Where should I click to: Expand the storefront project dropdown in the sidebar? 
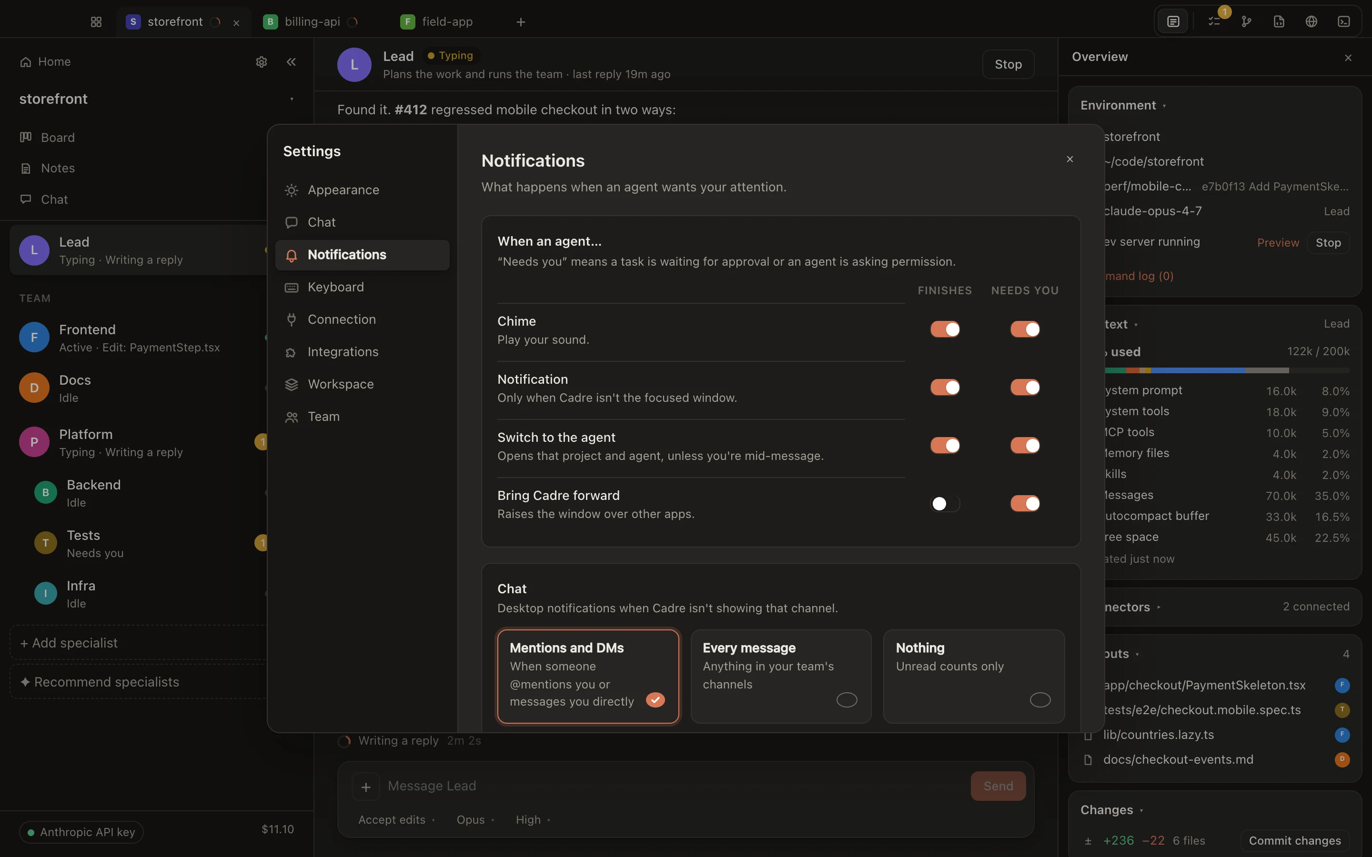[x=292, y=99]
